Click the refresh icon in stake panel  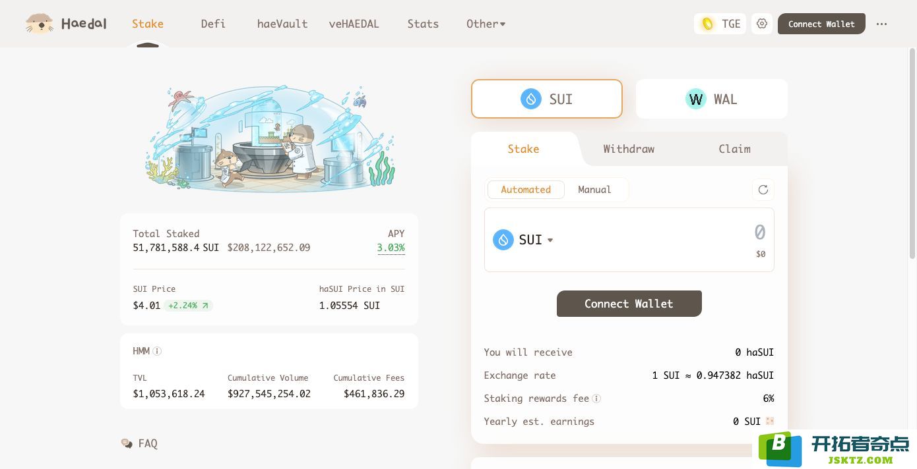[763, 190]
